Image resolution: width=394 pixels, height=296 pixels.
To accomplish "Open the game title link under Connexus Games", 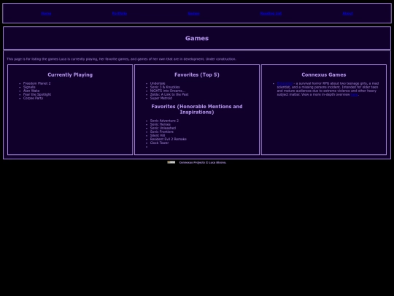I will 285,83.
